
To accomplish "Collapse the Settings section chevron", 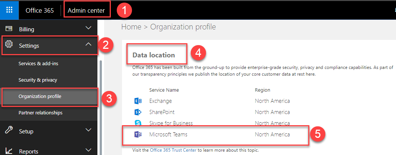I will click(x=88, y=44).
